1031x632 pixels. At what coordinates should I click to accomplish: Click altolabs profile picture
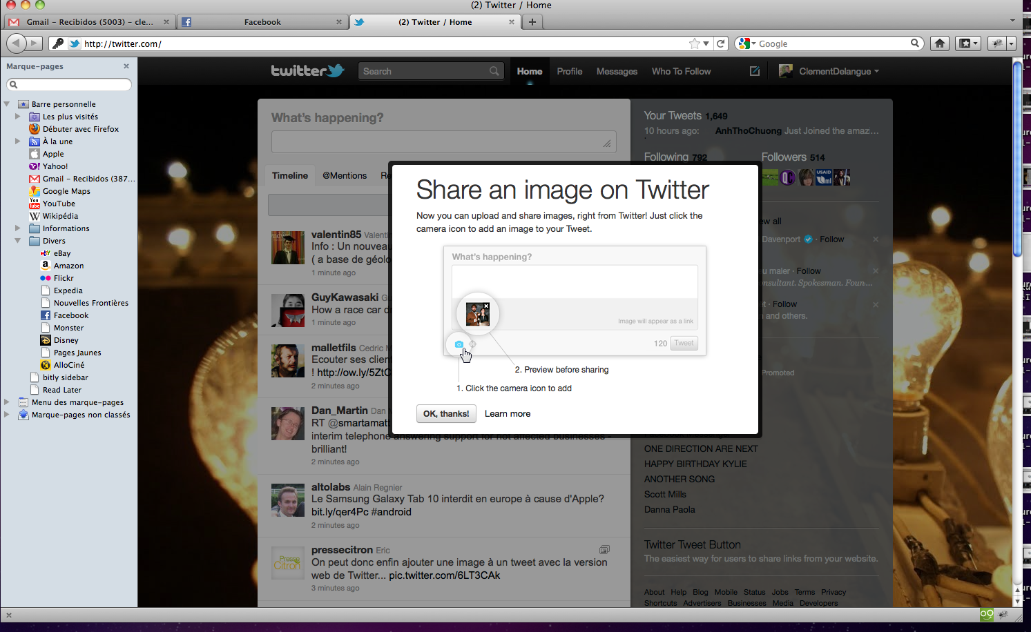coord(288,500)
